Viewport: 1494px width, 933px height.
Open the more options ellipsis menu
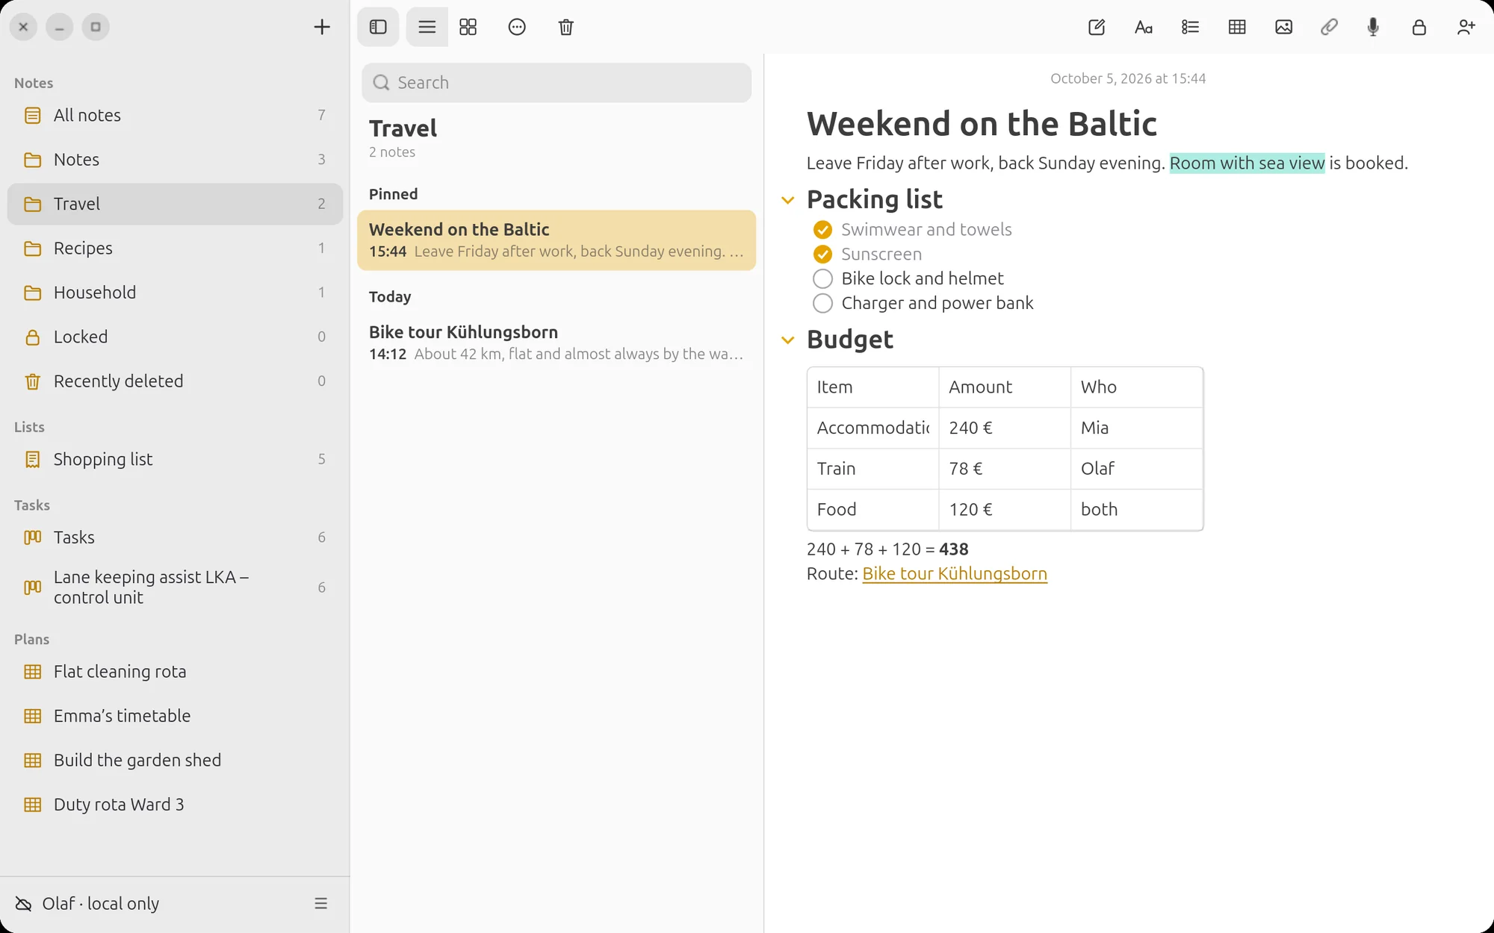click(x=517, y=27)
